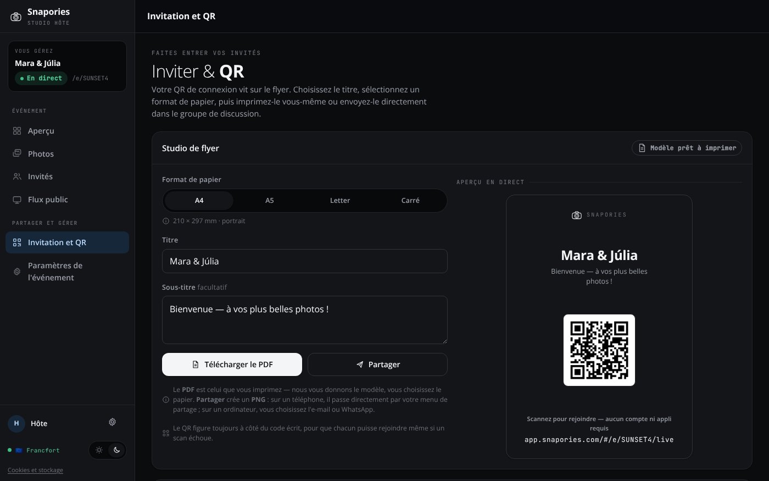Switch to dark theme moon icon
769x481 pixels.
(116, 450)
